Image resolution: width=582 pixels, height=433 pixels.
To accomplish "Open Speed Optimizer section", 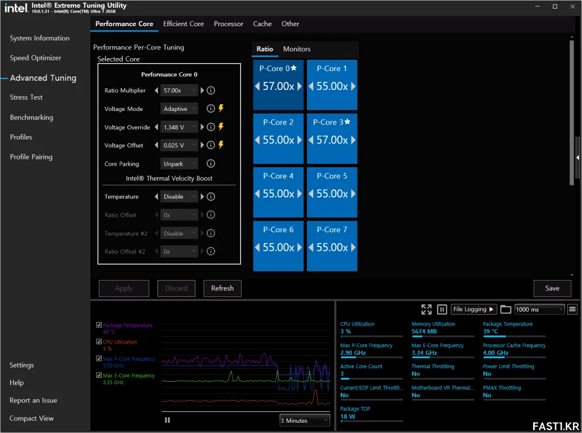I will pos(36,58).
